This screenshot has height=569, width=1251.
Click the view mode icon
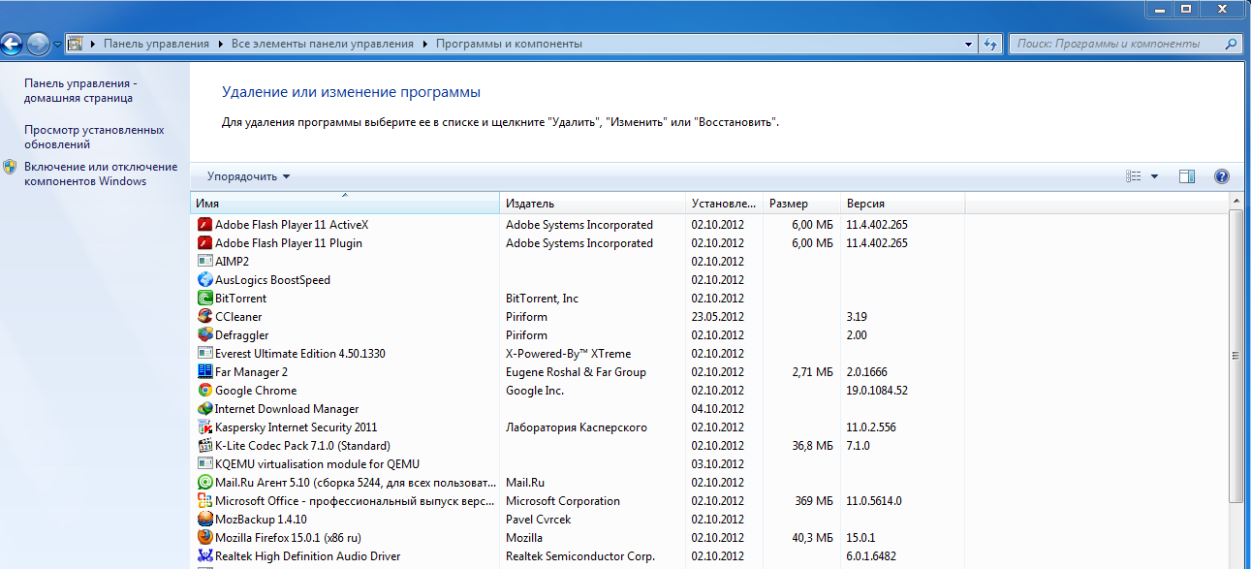pos(1134,176)
